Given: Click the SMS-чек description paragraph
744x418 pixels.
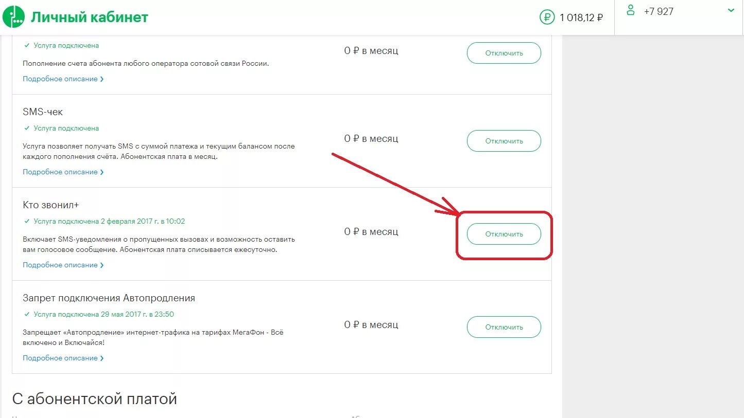Looking at the screenshot, I should tap(159, 151).
